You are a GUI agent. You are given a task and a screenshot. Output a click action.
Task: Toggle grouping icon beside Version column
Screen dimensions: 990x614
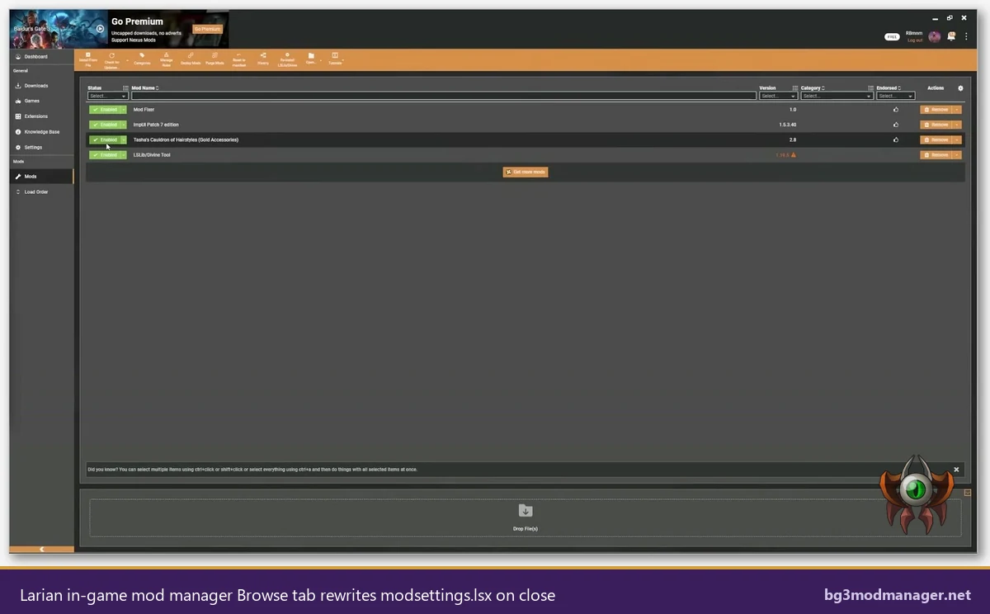794,87
